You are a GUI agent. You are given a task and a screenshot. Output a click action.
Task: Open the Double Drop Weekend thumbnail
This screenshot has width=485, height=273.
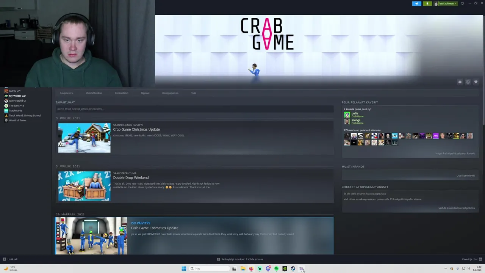(84, 186)
